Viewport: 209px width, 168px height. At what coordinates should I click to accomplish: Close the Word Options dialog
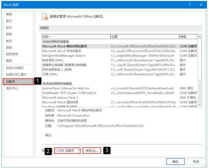(x=201, y=5)
